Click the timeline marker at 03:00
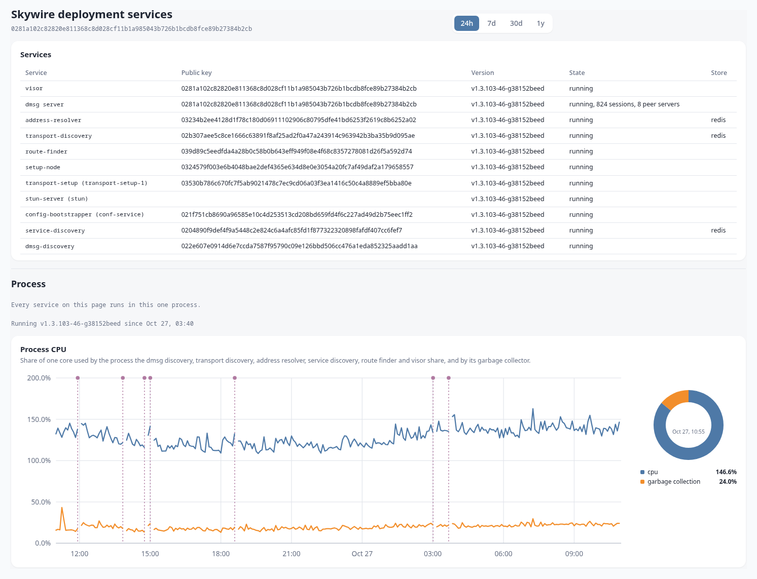The height and width of the screenshot is (579, 757). click(x=433, y=378)
